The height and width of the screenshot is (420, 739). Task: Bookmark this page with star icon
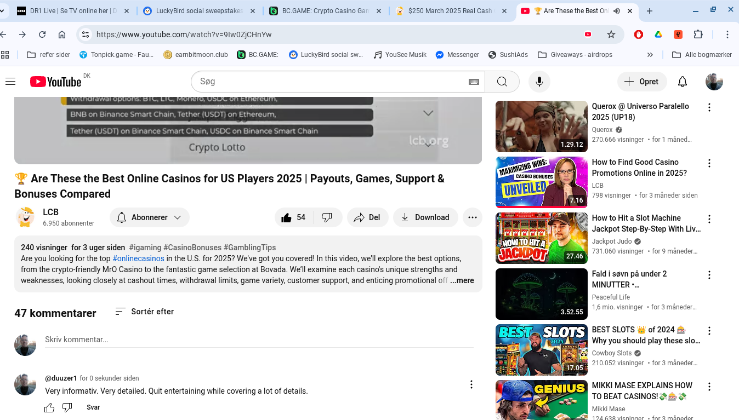tap(611, 34)
